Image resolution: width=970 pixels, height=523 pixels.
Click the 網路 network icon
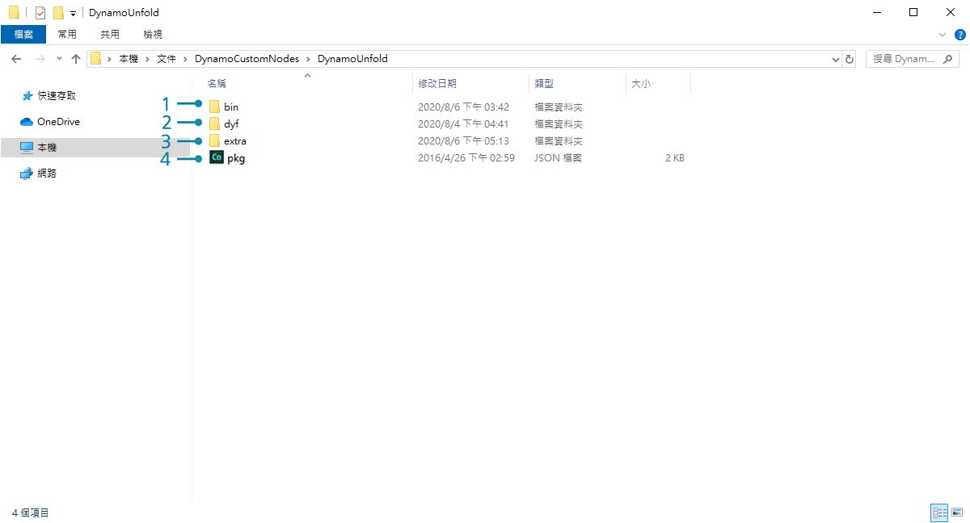(27, 174)
